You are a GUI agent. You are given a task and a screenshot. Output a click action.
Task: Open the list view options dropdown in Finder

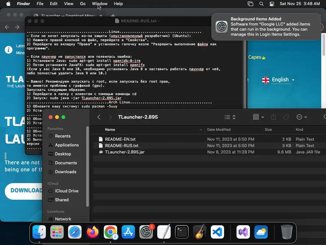(230, 117)
